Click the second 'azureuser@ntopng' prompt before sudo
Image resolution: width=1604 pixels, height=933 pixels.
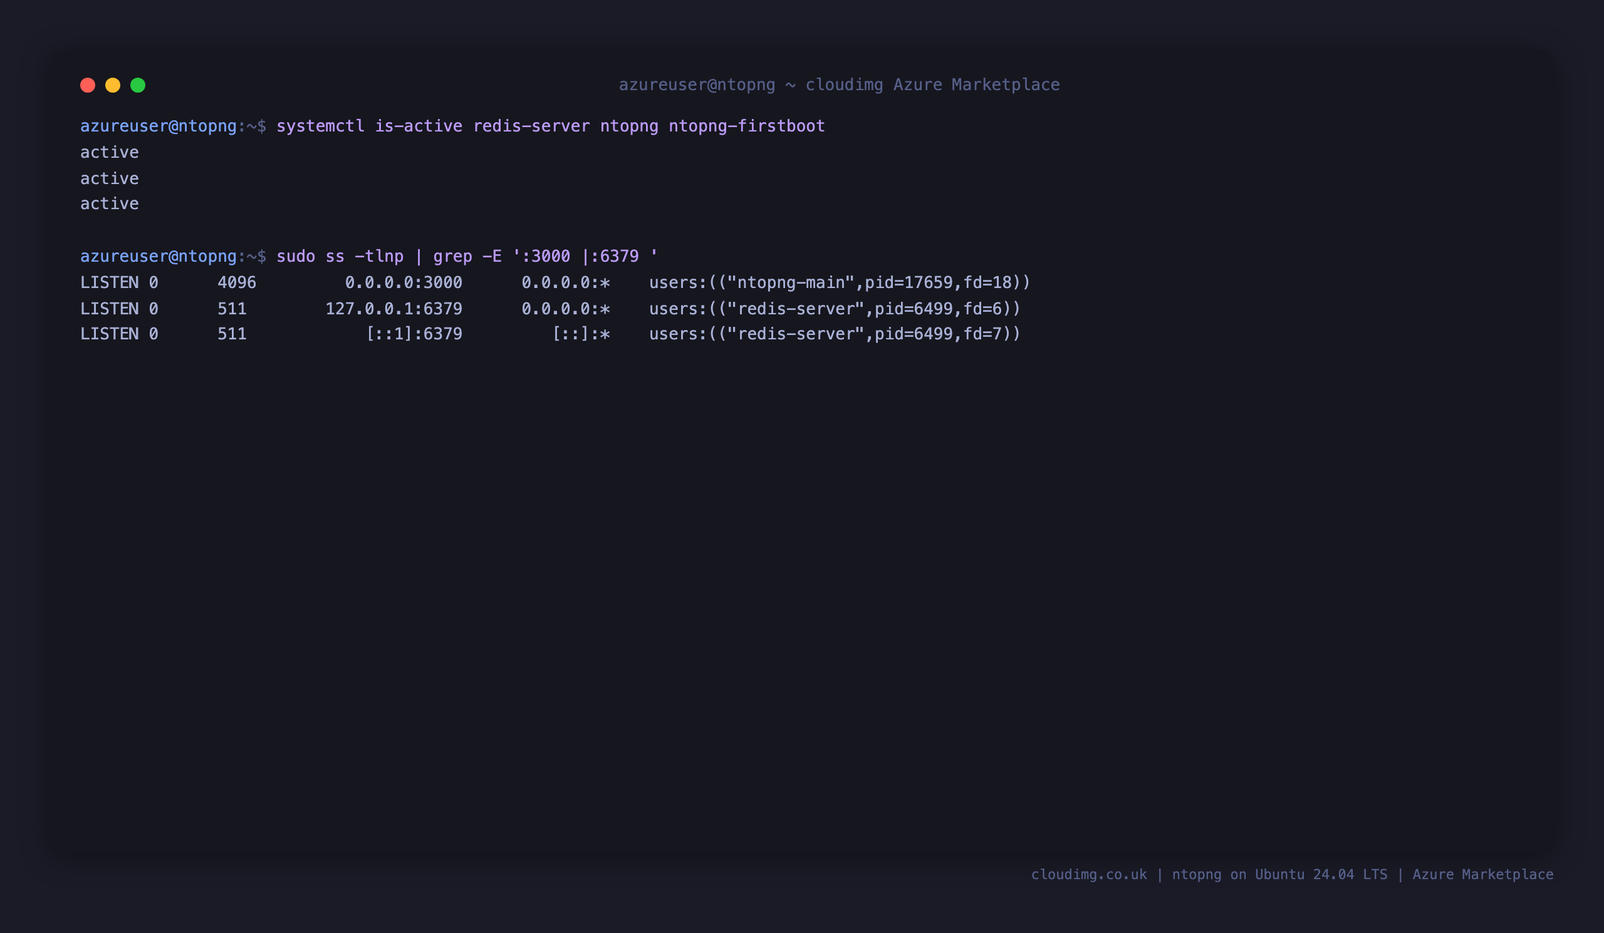tap(159, 256)
